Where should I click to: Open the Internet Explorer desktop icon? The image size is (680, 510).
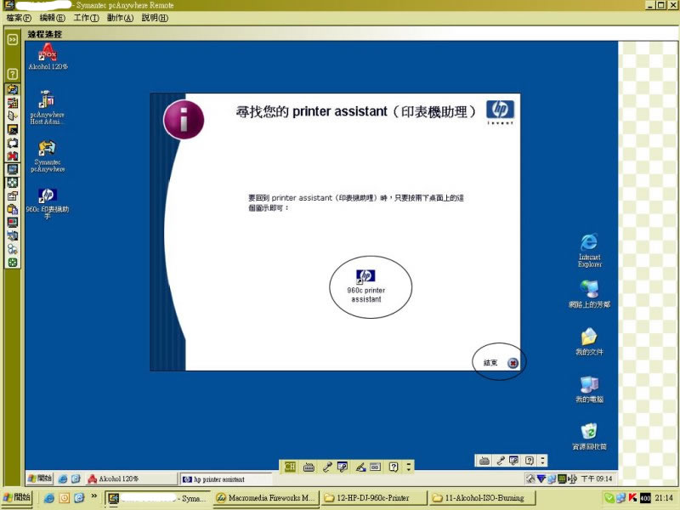[589, 251]
